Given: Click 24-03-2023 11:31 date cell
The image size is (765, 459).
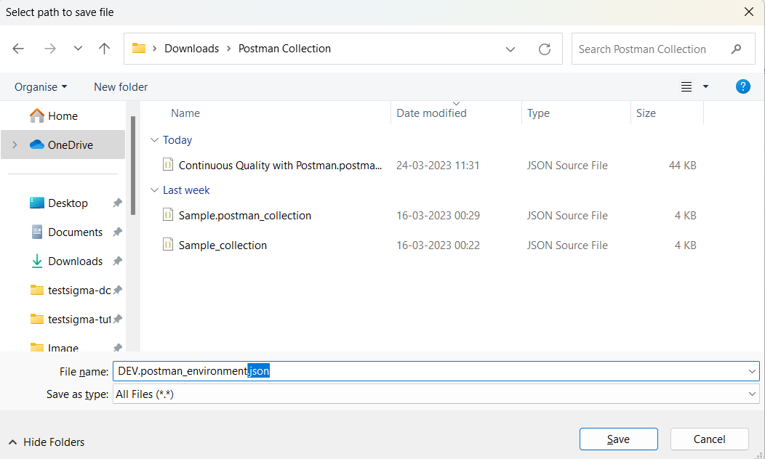Looking at the screenshot, I should 438,166.
